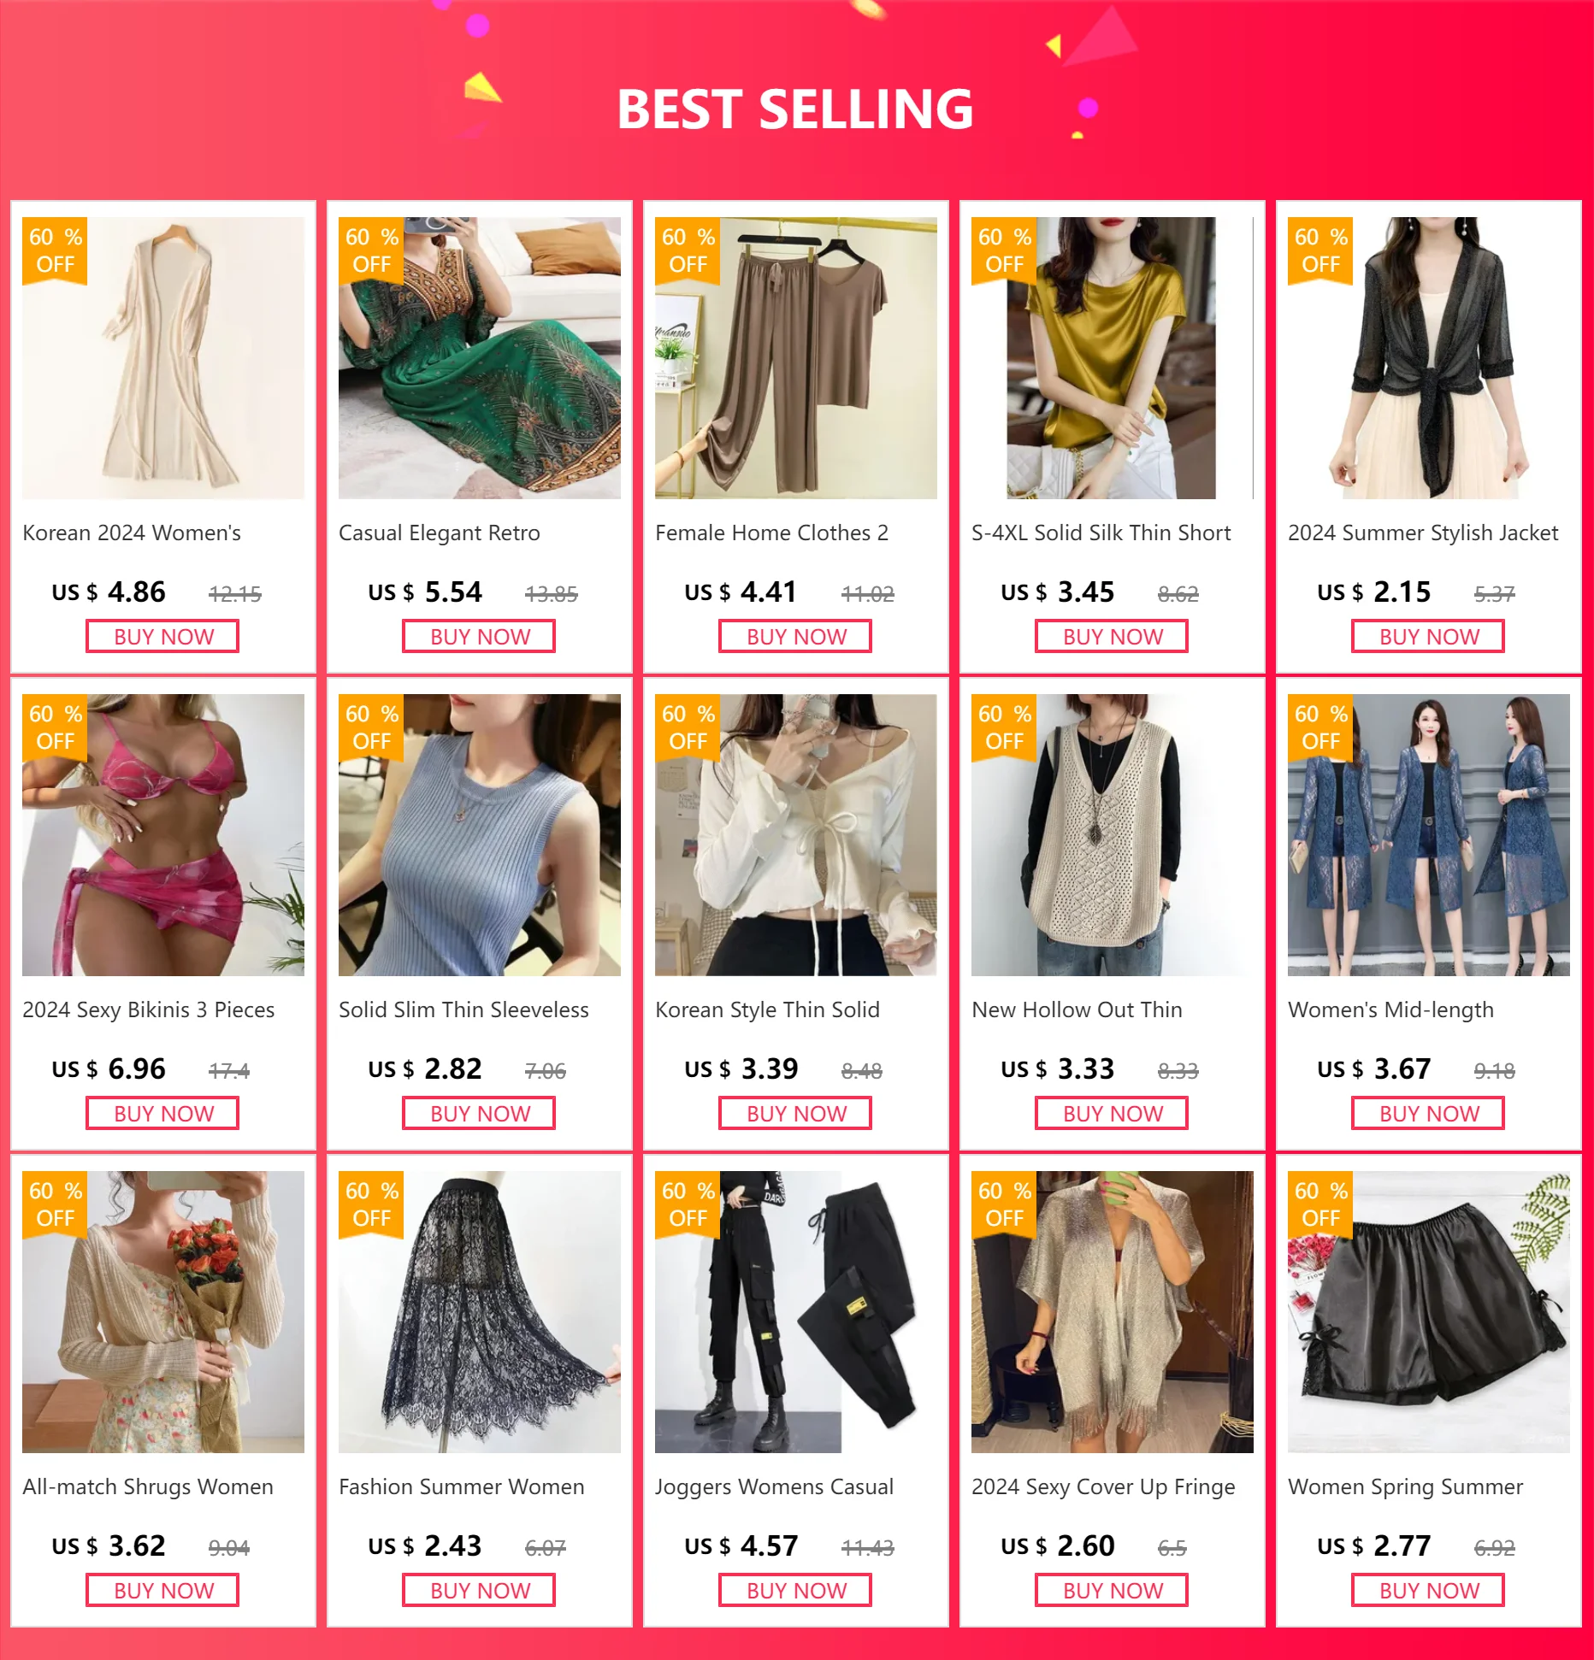Screen dimensions: 1594x1660
Task: Buy the New Hollow Out Thin vest
Action: click(1112, 1113)
